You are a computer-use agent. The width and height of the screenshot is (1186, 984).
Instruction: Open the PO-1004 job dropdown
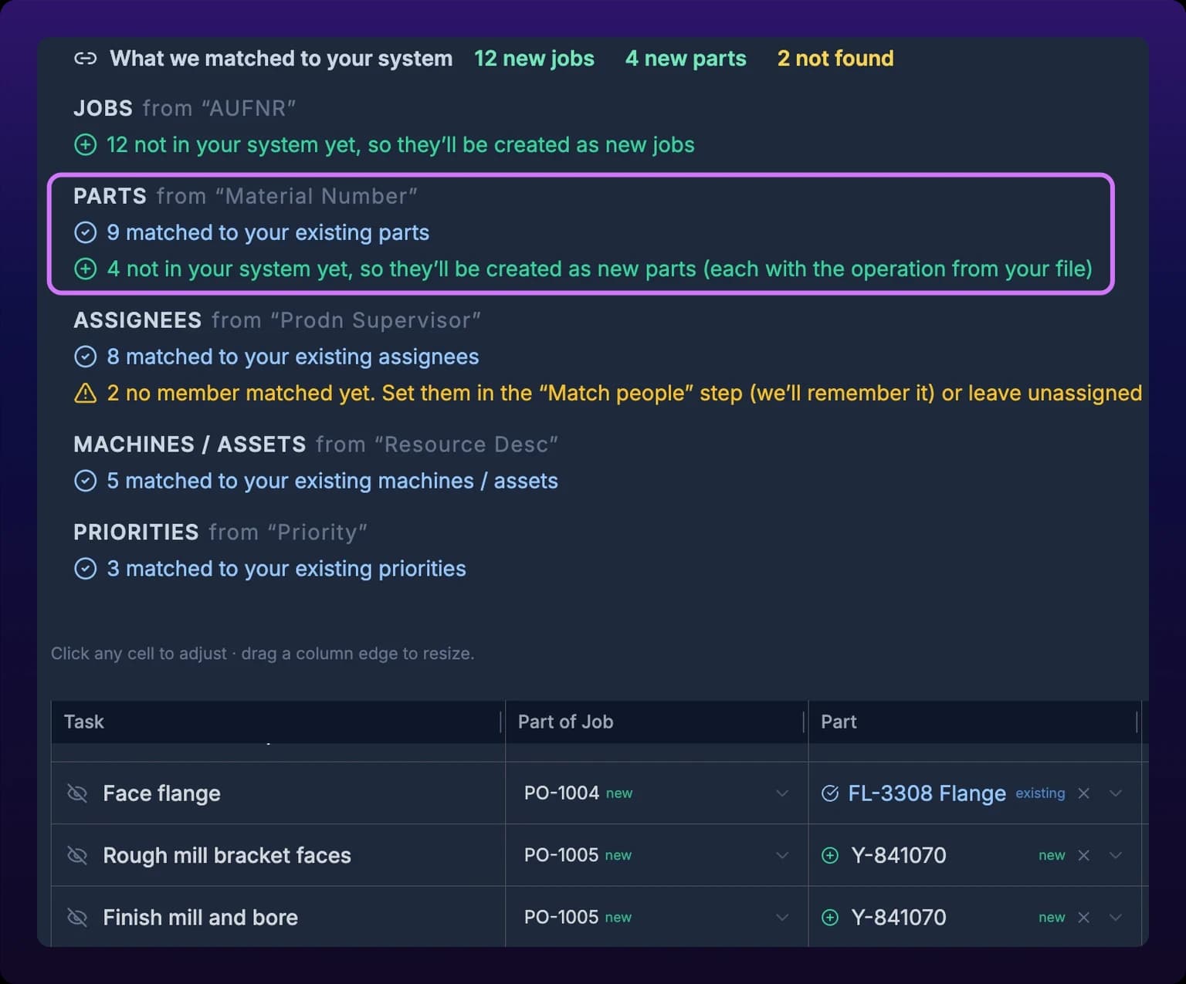click(782, 793)
